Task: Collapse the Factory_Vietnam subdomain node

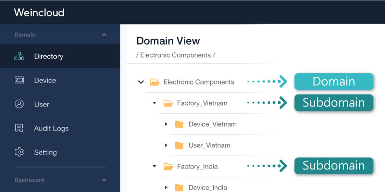Action: pyautogui.click(x=154, y=103)
